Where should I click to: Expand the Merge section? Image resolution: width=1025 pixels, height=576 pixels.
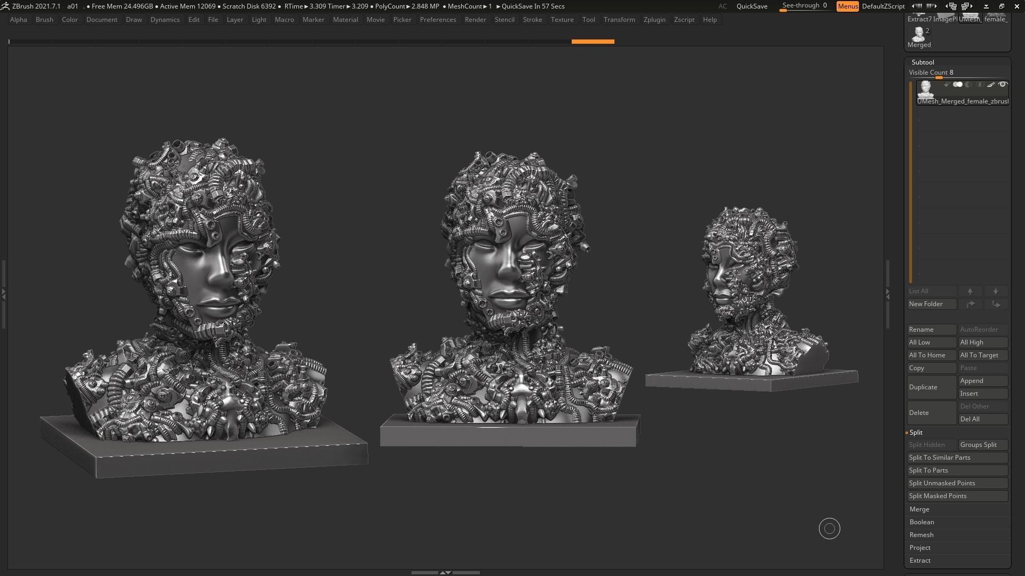click(x=919, y=509)
